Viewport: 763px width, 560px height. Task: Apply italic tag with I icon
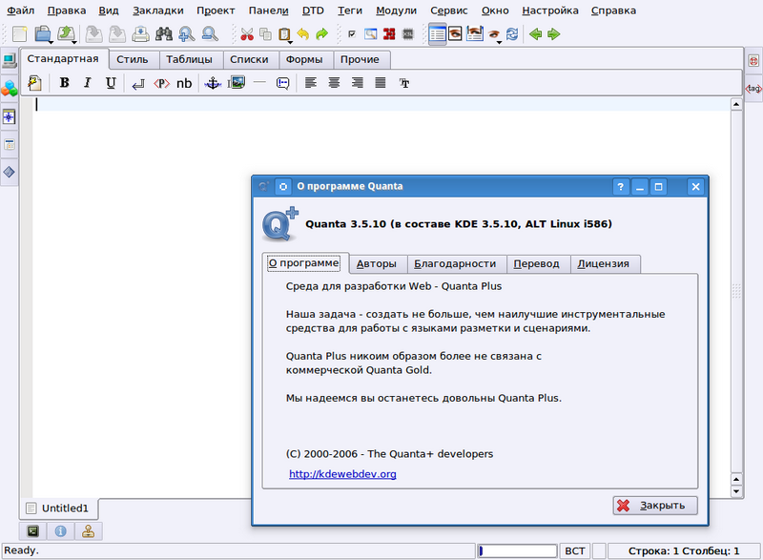88,83
